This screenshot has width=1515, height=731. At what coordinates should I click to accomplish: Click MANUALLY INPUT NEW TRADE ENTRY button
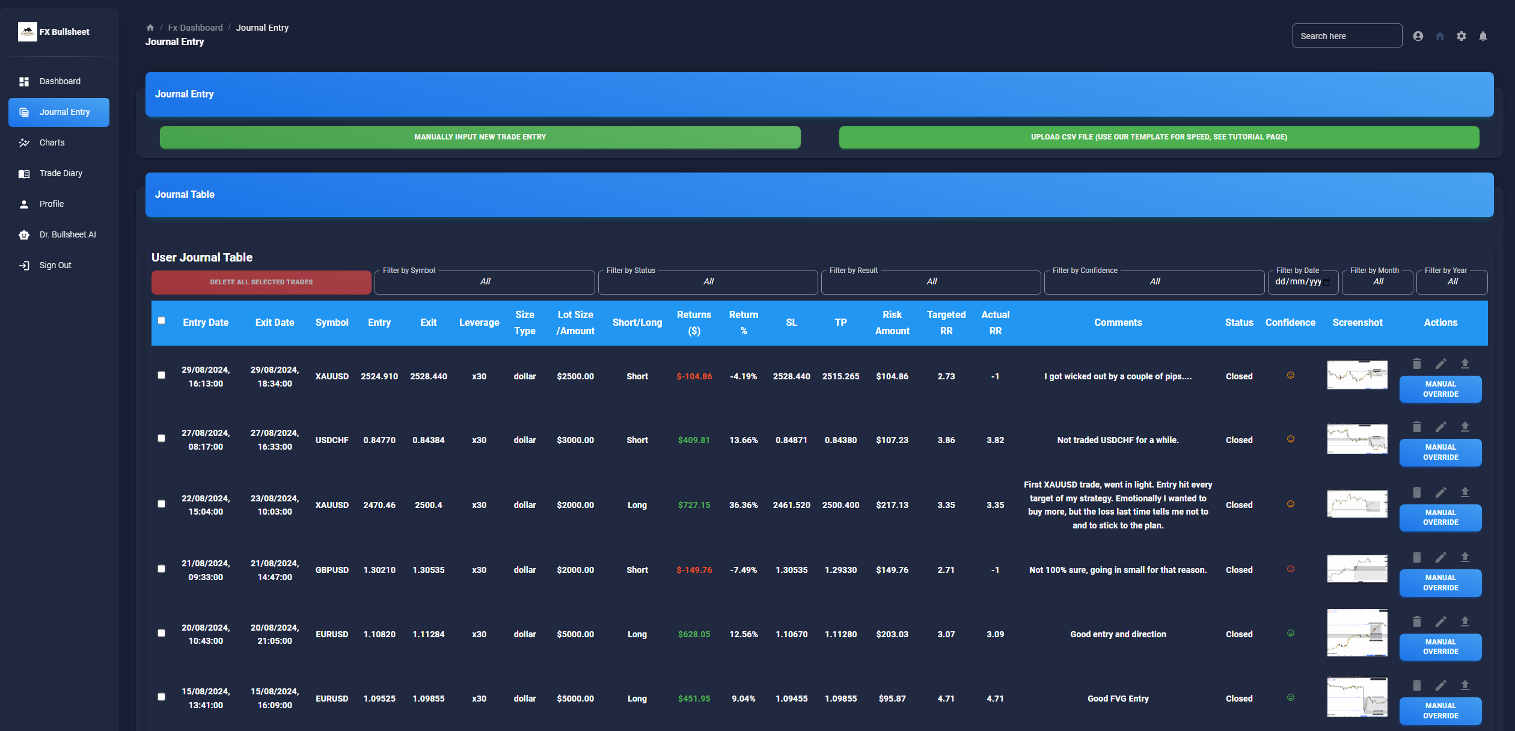(x=480, y=136)
